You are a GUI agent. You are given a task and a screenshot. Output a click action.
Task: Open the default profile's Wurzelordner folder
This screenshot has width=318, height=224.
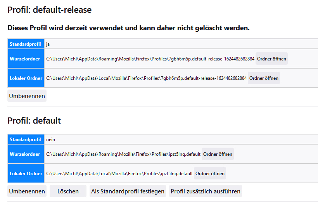click(x=218, y=154)
